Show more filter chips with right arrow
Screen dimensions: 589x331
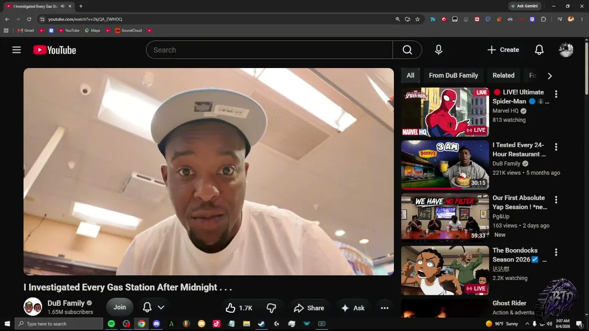click(x=549, y=76)
